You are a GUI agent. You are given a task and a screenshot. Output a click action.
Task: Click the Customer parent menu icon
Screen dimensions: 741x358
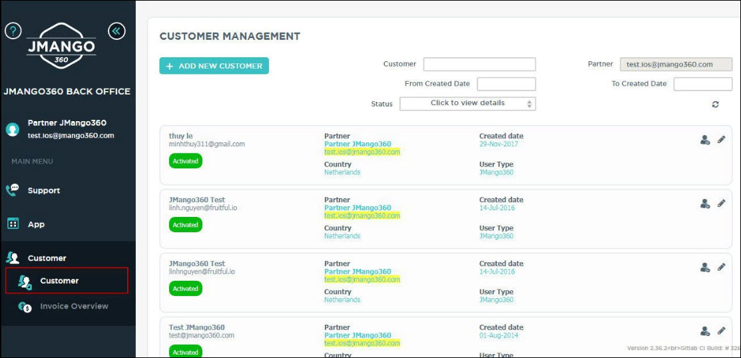click(12, 258)
